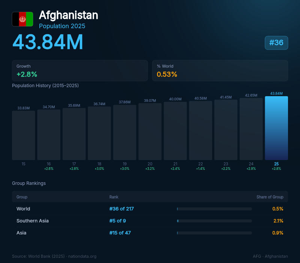Click the +2.9% growth label under 24
Image resolution: width=300 pixels, height=263 pixels.
tap(251, 169)
